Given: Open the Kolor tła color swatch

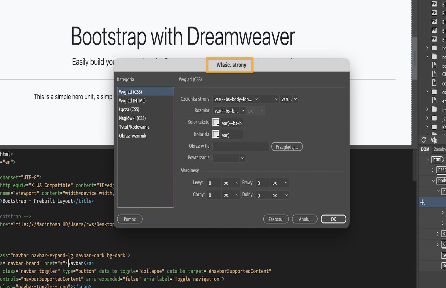Looking at the screenshot, I should (216, 134).
